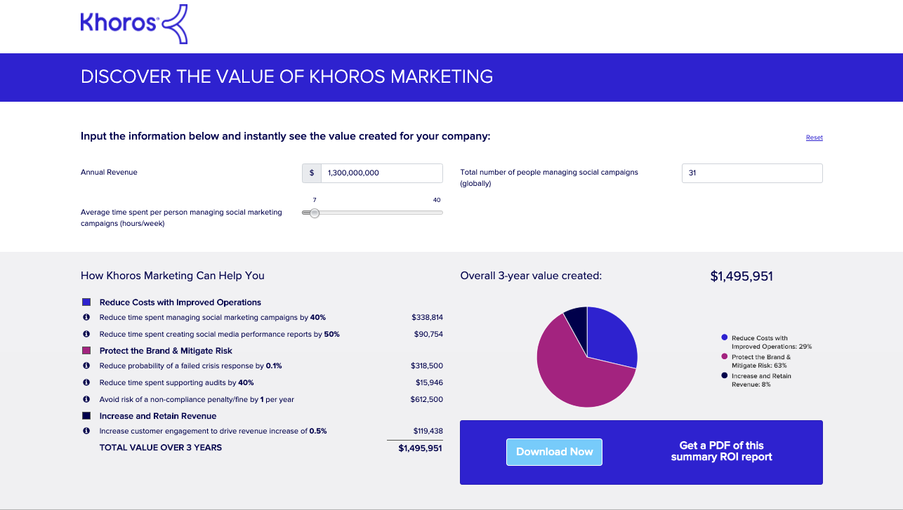Click the $338,814 value
Image resolution: width=903 pixels, height=510 pixels.
[x=427, y=317]
